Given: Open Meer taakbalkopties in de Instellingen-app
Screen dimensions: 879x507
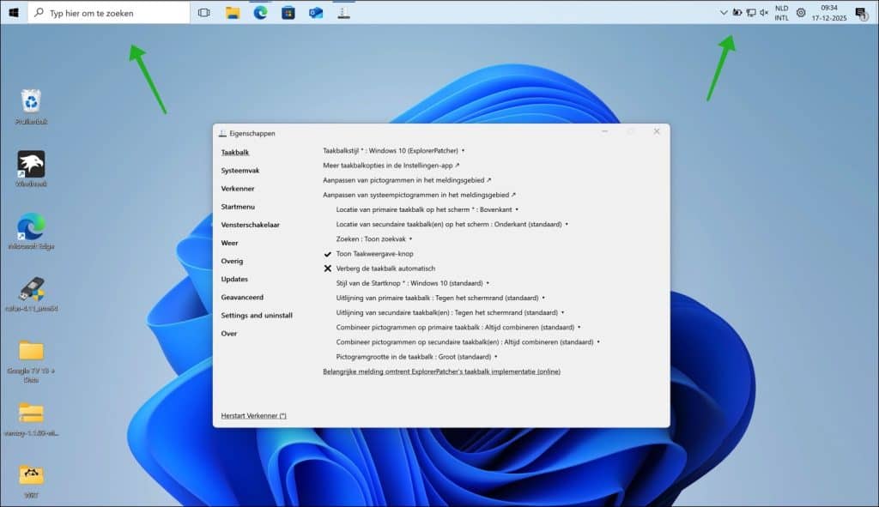Looking at the screenshot, I should (x=391, y=166).
